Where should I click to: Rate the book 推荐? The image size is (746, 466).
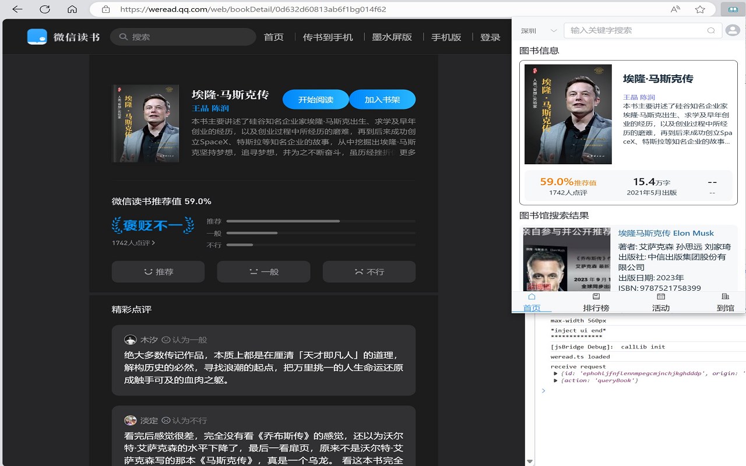(x=158, y=271)
